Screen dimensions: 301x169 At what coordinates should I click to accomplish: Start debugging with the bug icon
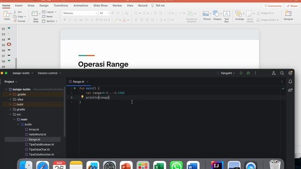click(x=248, y=73)
